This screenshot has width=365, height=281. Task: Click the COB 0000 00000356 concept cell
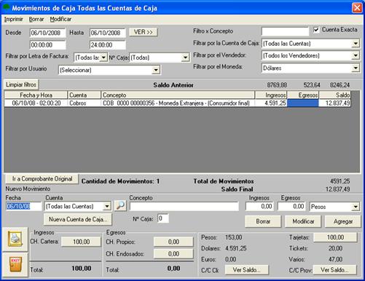(x=178, y=103)
